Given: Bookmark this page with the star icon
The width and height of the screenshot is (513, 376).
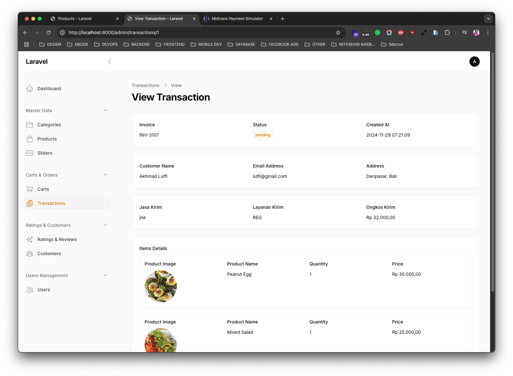Looking at the screenshot, I should coord(338,33).
